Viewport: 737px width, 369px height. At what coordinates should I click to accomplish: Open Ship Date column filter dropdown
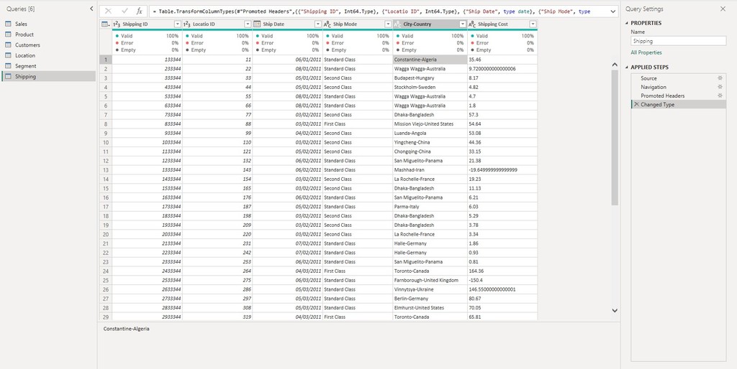[x=317, y=24]
